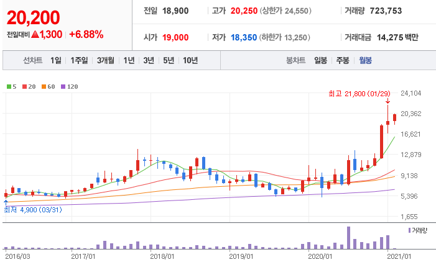436x270 pixels.
Task: Click the current price 20,200
Action: pyautogui.click(x=33, y=17)
